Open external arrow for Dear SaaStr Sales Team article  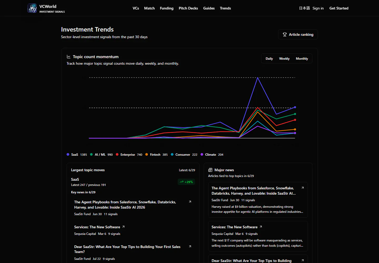coord(190,246)
